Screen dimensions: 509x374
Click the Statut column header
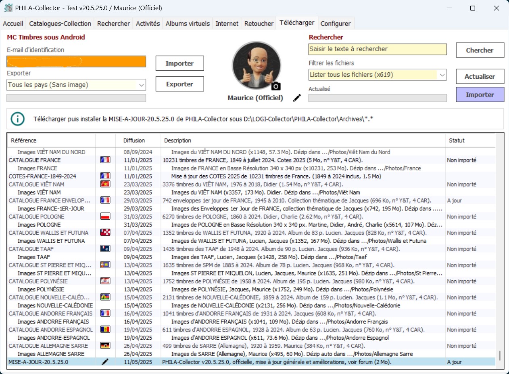pos(470,141)
